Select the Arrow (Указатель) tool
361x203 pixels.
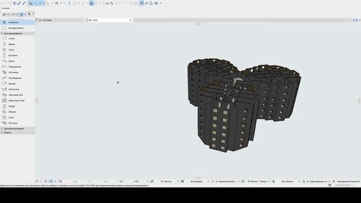point(17,23)
